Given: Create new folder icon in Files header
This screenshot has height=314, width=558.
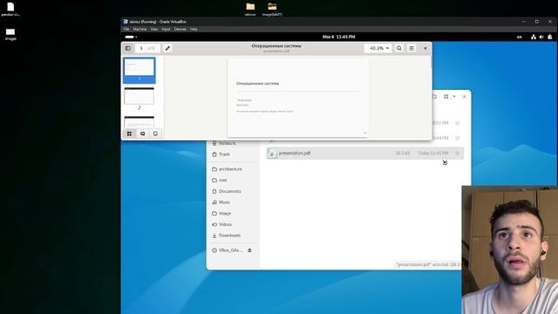Looking at the screenshot, I should click(434, 97).
